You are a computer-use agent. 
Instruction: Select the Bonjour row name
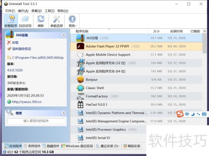click(x=92, y=79)
